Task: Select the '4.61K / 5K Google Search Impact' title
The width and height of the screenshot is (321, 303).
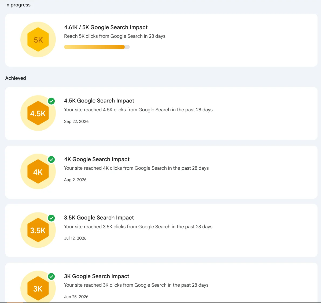Action: [x=106, y=27]
